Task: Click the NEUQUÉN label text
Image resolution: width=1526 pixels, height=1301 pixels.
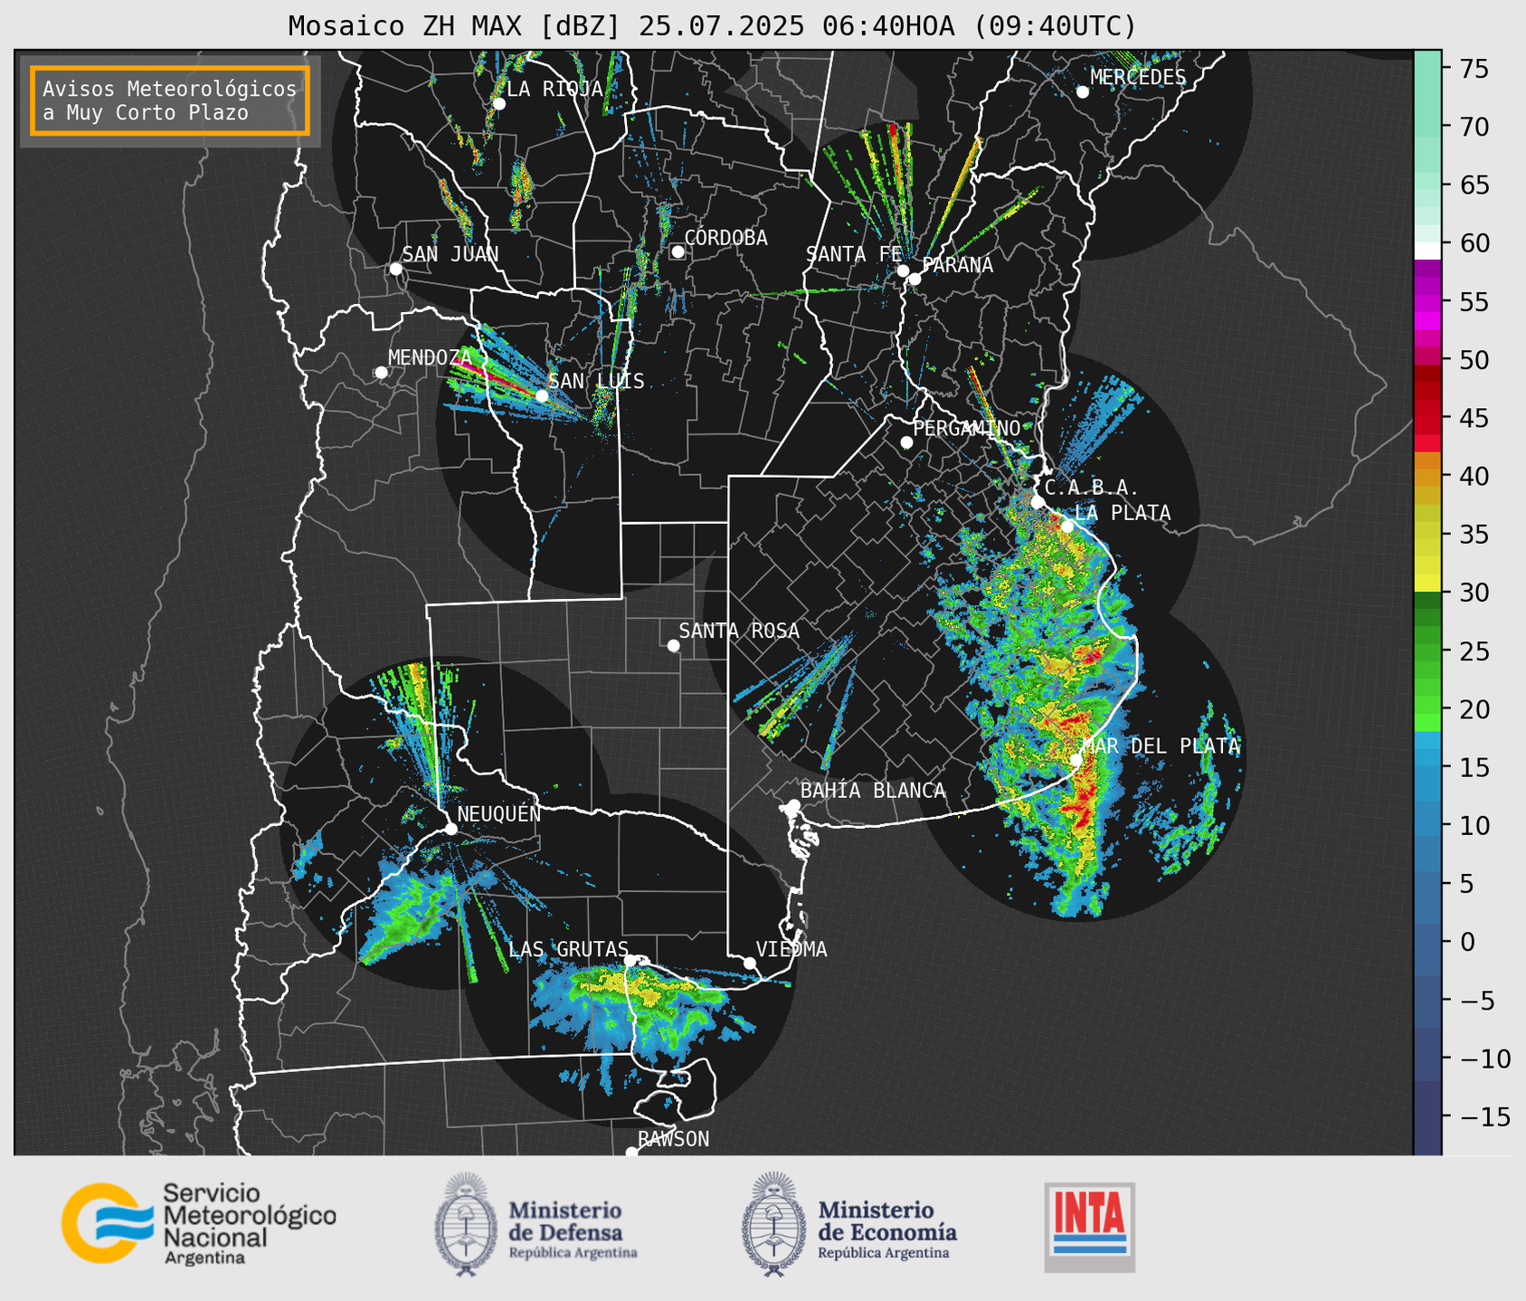Action: [498, 814]
